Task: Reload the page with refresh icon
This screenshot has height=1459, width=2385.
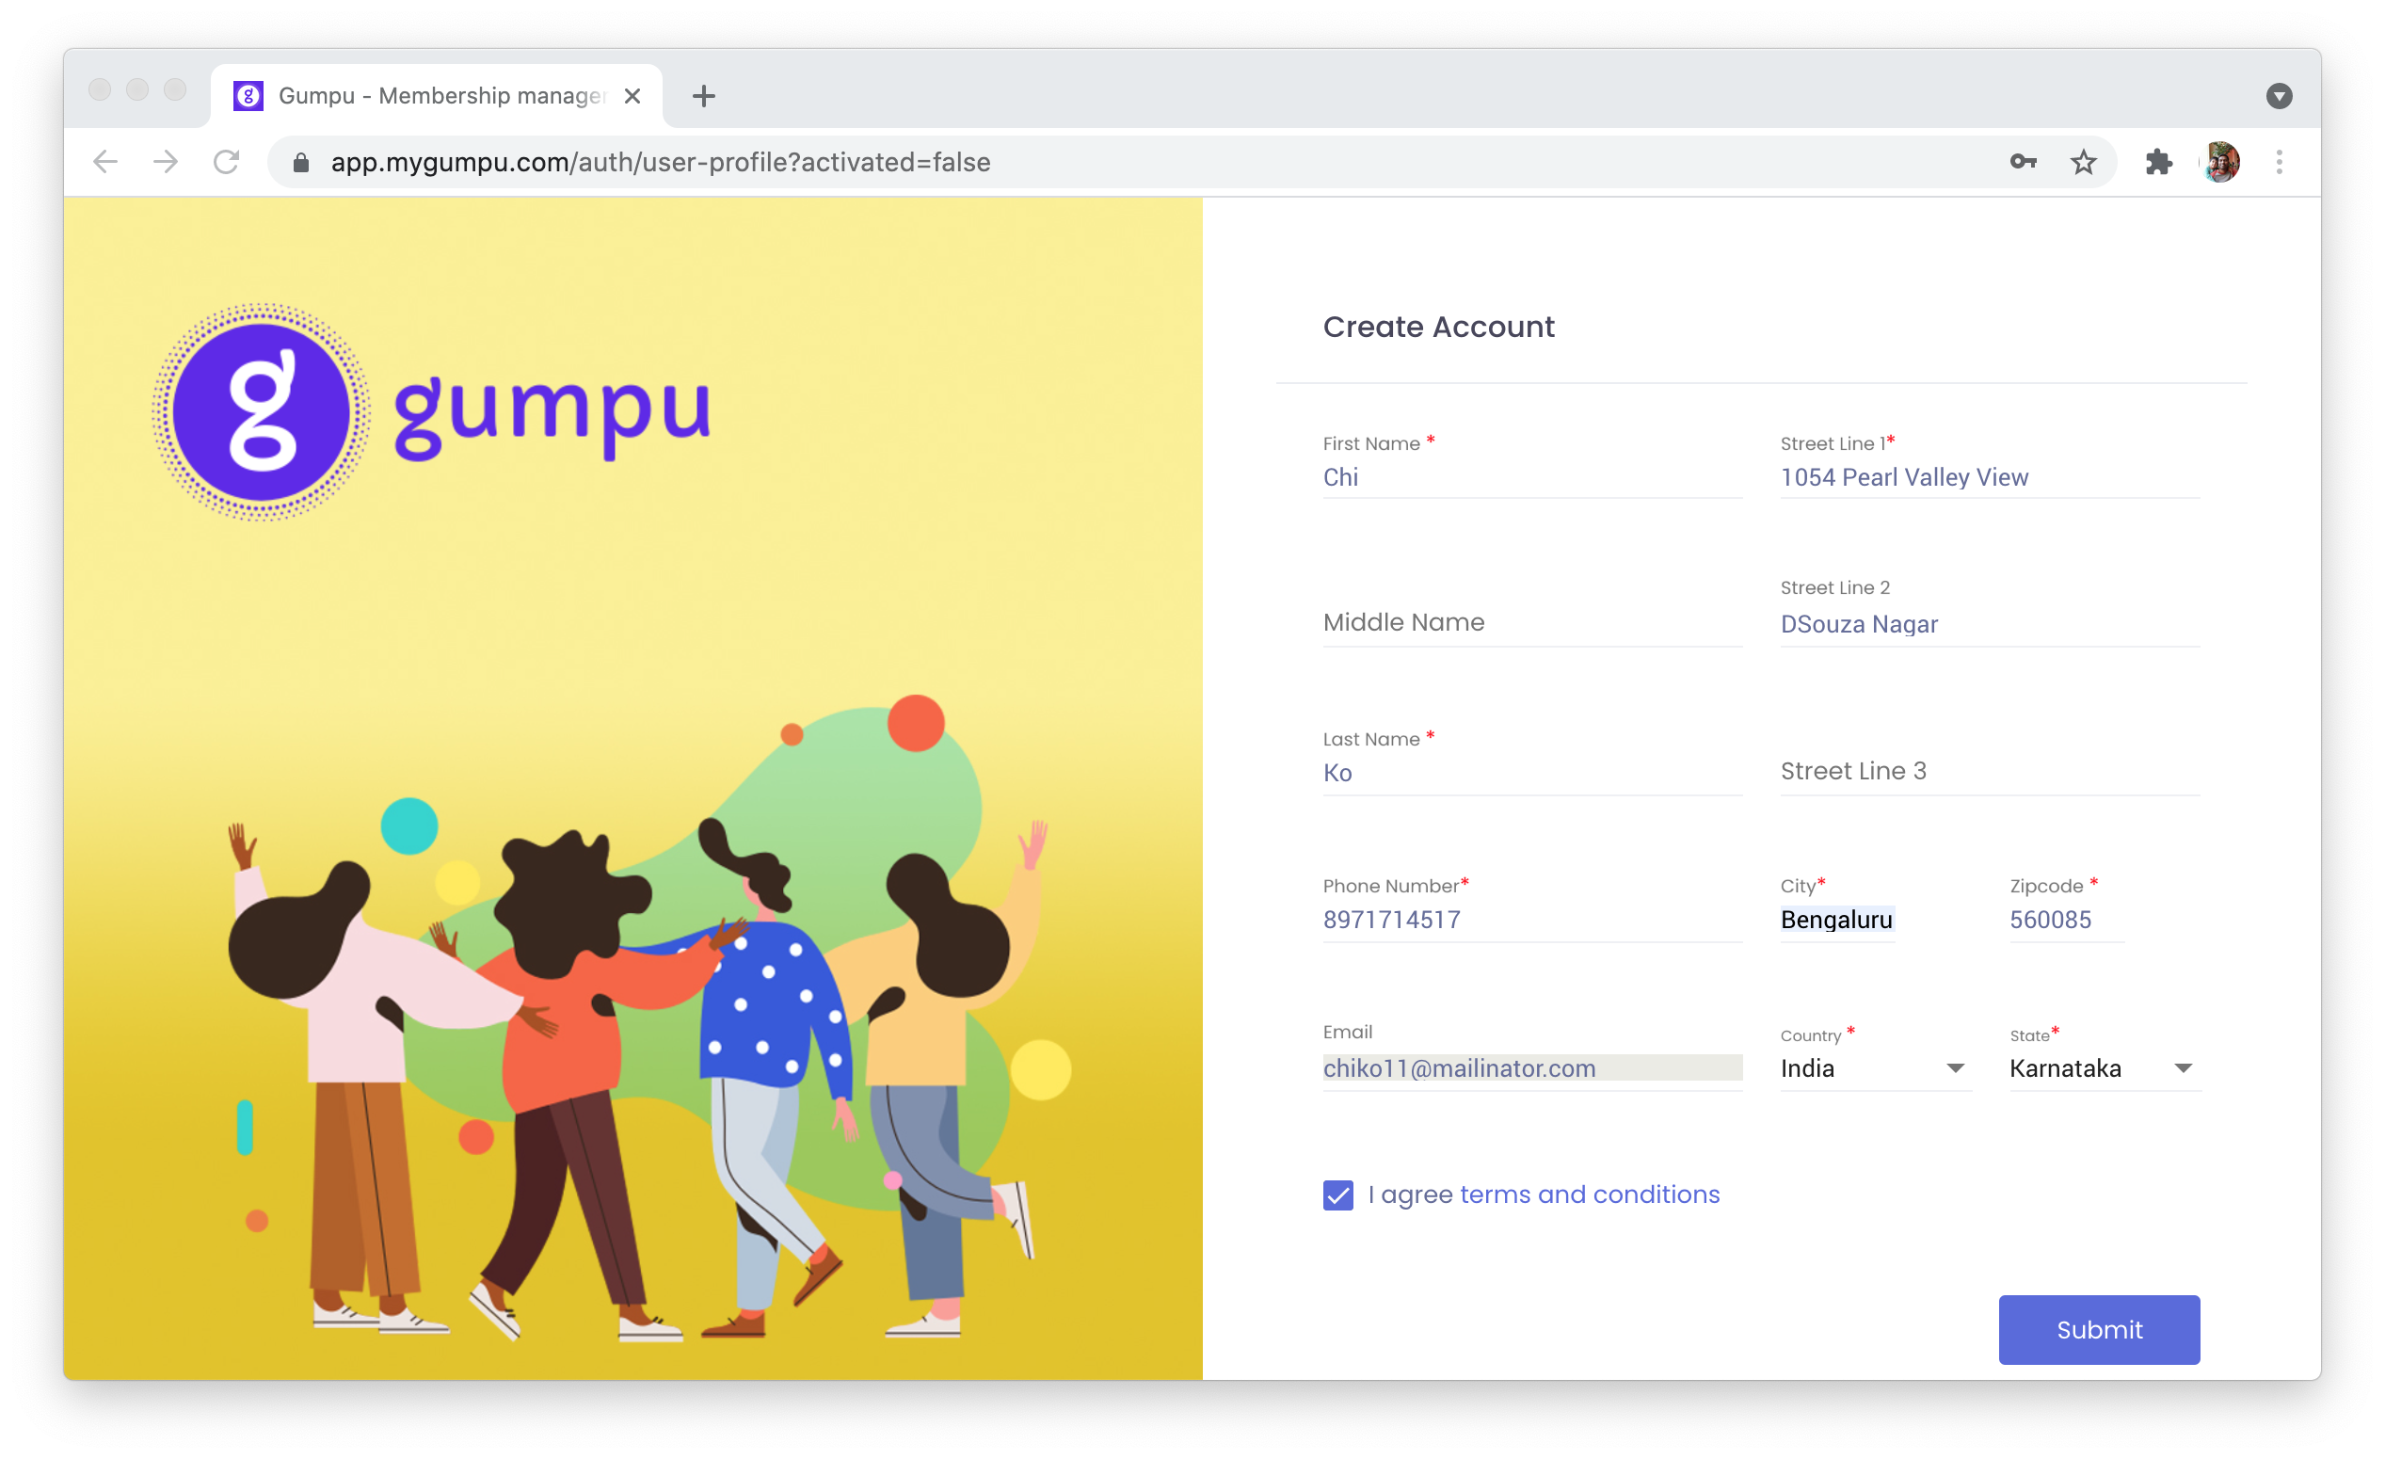Action: 227,162
